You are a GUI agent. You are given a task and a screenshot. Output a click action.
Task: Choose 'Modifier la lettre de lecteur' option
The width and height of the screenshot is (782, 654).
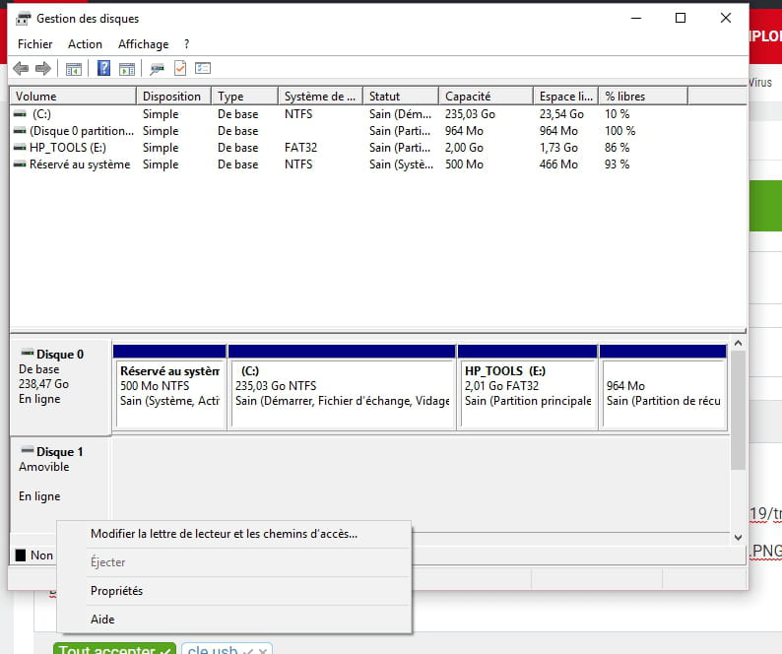[x=224, y=534]
